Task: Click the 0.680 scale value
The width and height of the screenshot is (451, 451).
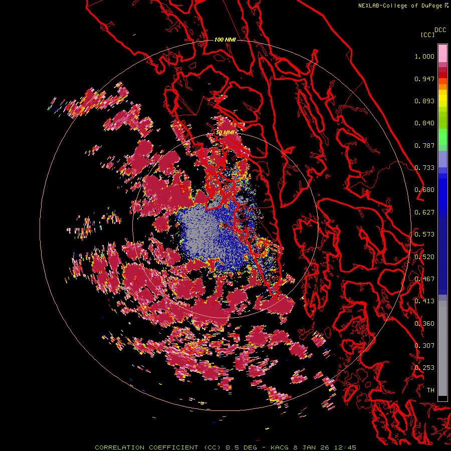Action: (424, 190)
